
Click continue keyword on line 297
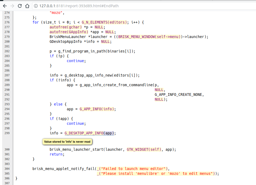pyautogui.click(x=75, y=123)
